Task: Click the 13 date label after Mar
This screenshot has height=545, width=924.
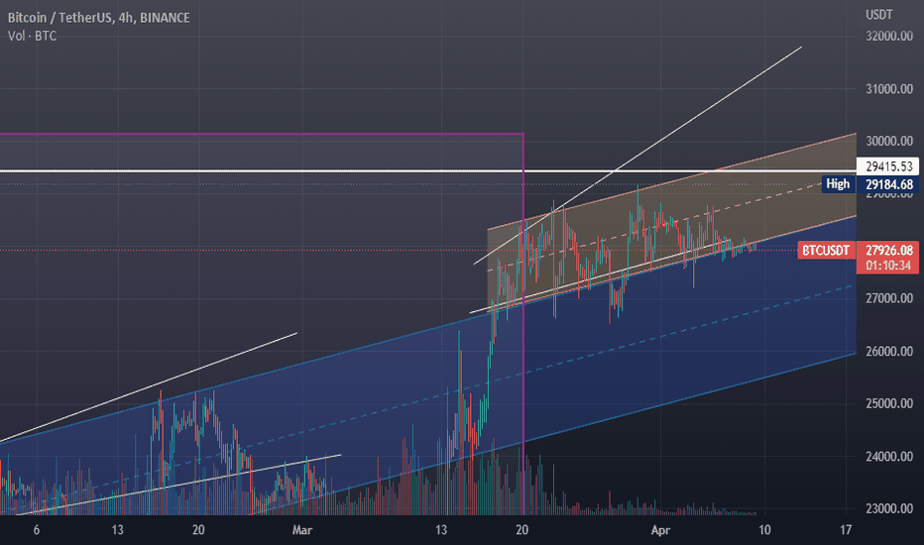Action: click(x=441, y=530)
